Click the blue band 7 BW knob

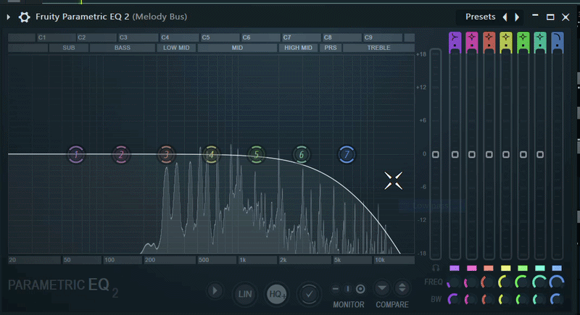point(557,299)
